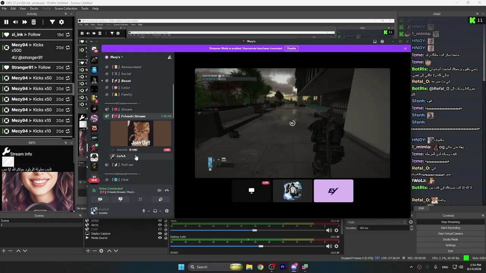Image resolution: width=486 pixels, height=273 pixels.
Task: Remove the selected scene
Action: coord(11,251)
